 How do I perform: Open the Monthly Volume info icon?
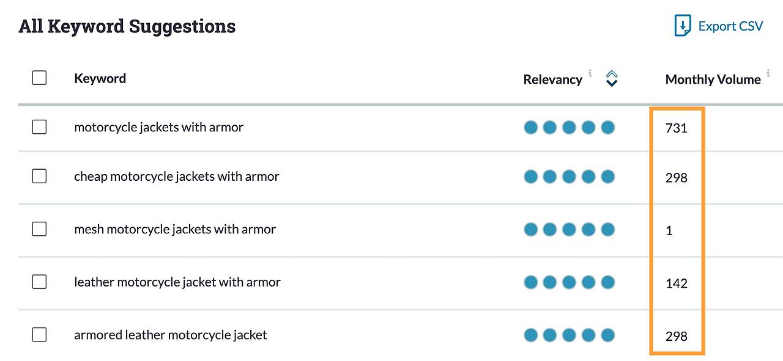point(768,73)
